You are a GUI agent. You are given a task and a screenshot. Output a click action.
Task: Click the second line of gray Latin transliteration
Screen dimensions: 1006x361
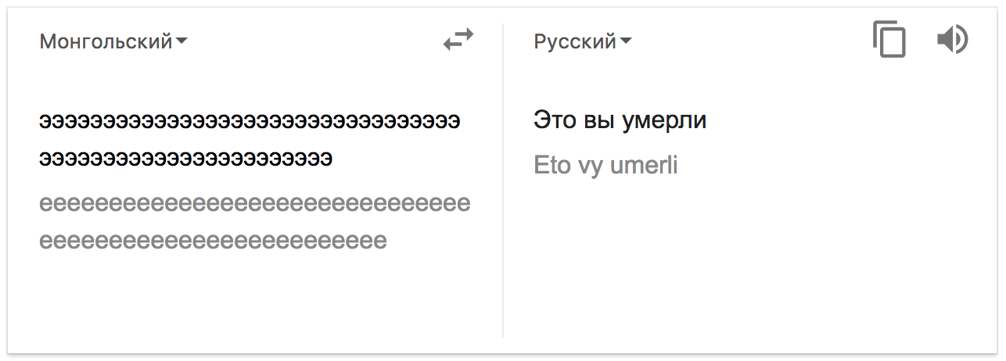[213, 240]
